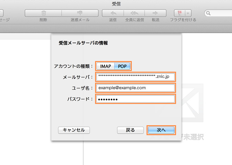Select POP account type
This screenshot has height=165, width=232.
pyautogui.click(x=122, y=66)
